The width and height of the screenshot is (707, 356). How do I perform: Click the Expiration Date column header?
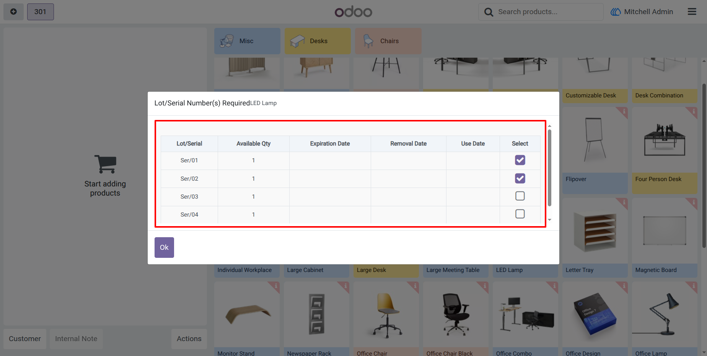[x=330, y=144]
